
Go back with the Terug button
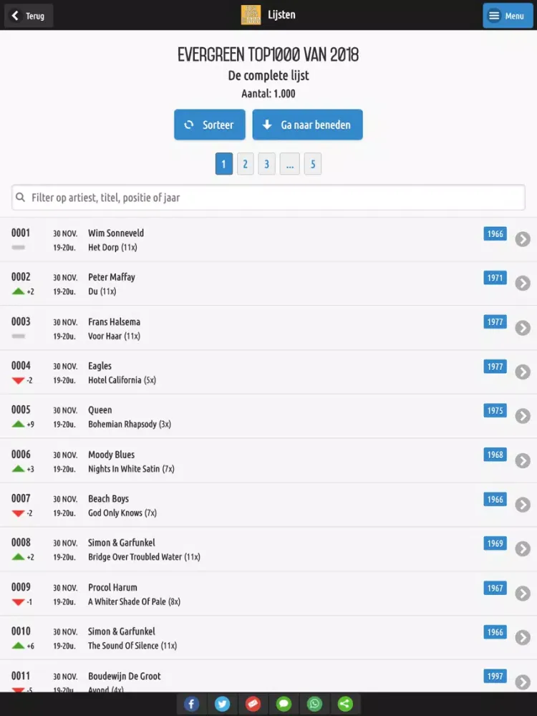click(x=29, y=16)
